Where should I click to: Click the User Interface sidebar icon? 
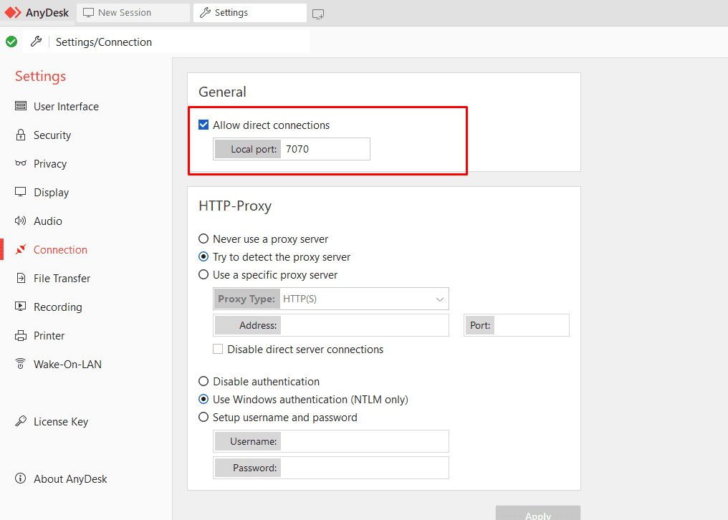(21, 106)
